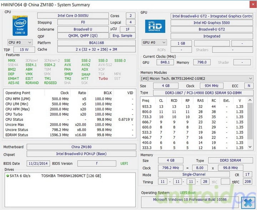Click the BCLK column header
The height and width of the screenshot is (210, 257).
click(x=100, y=93)
